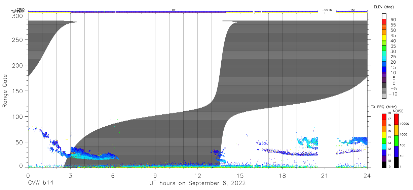Click the '200' tick on Range Gate axis
413x190 pixels.
pyautogui.click(x=18, y=65)
